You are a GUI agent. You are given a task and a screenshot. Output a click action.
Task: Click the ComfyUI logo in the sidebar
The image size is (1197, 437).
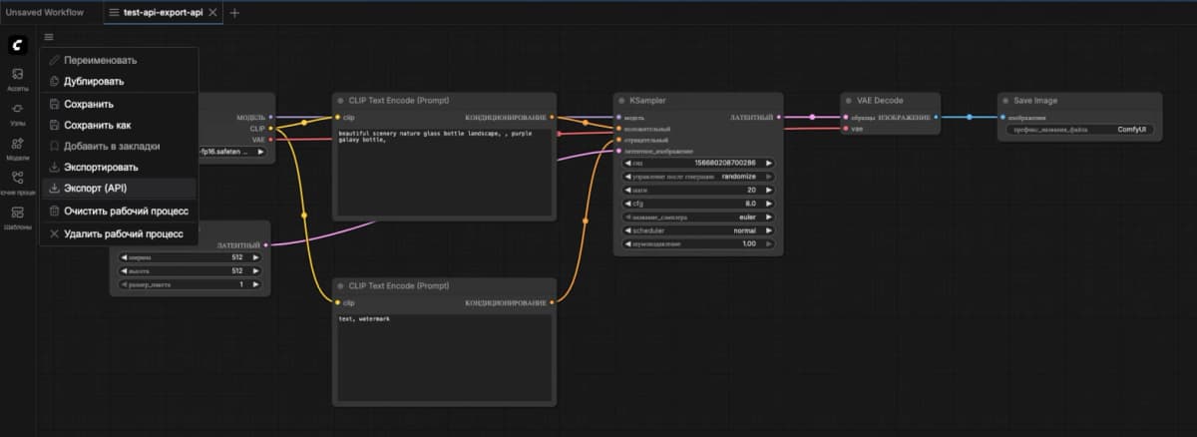18,46
